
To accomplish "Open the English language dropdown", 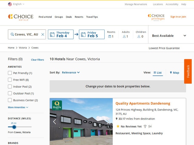I will 19,4.
